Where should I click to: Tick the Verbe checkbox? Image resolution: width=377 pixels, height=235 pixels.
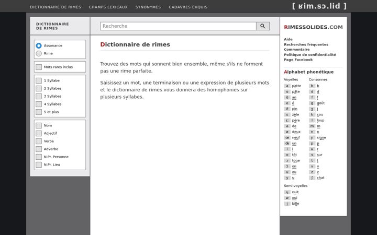coord(39,141)
